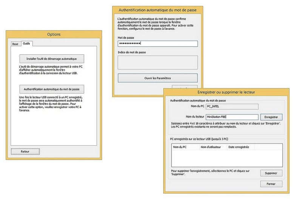Viewport: 302px width, 201px height.
Task: Click the empty registered PC list area
Action: coord(226,158)
